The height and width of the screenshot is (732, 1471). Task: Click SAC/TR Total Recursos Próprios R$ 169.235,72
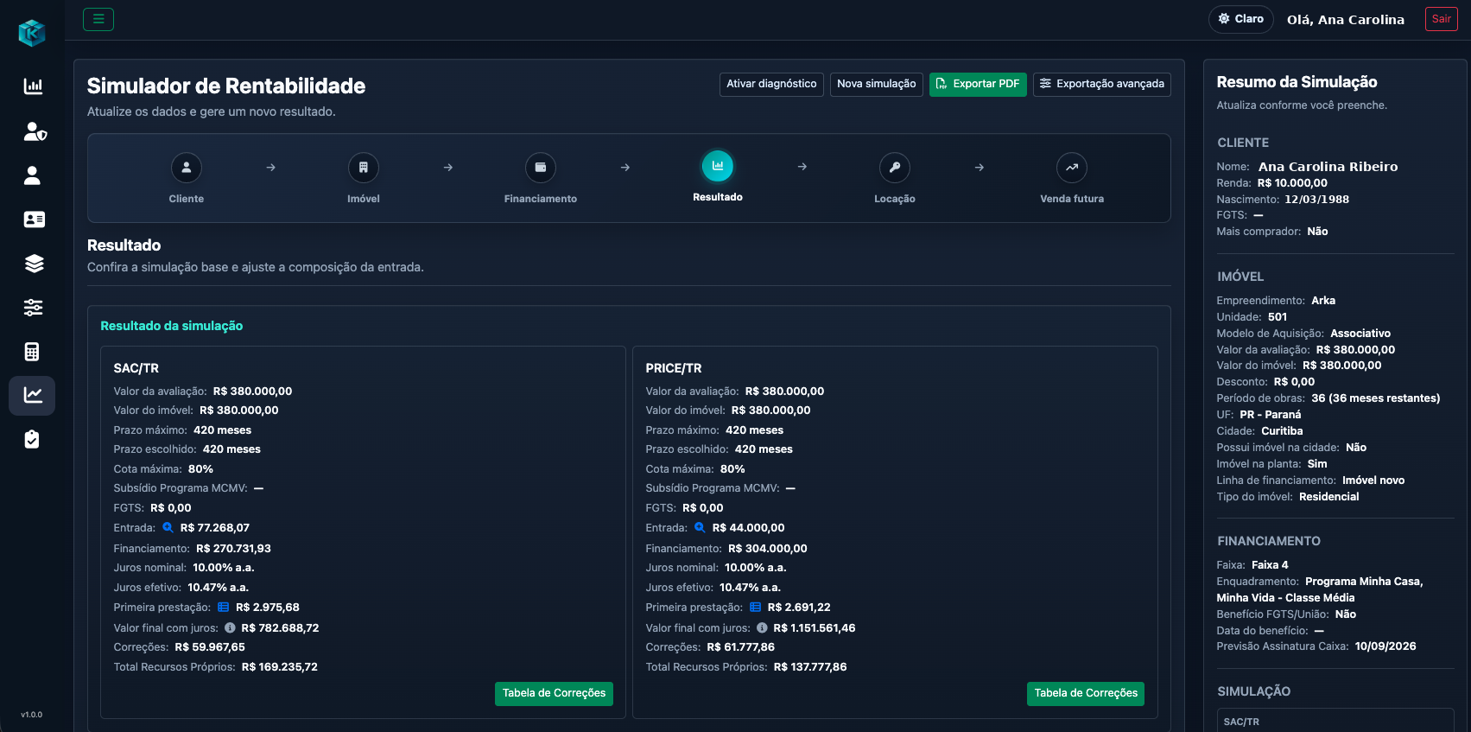coord(280,667)
